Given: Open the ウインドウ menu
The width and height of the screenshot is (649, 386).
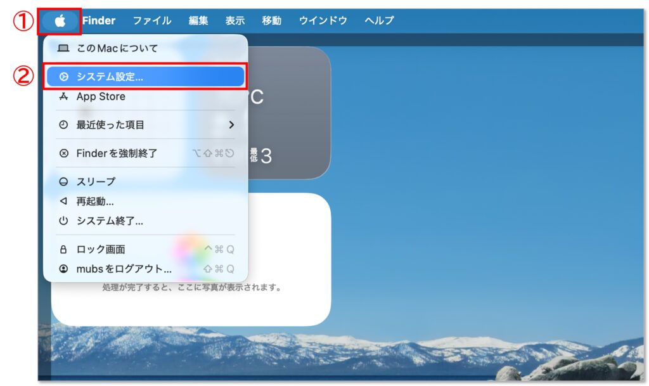Looking at the screenshot, I should (323, 20).
